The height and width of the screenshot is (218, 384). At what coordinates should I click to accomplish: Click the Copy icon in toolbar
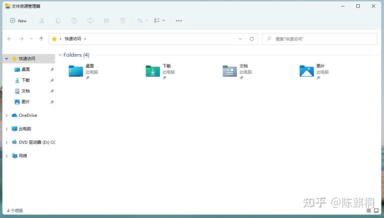coord(58,21)
